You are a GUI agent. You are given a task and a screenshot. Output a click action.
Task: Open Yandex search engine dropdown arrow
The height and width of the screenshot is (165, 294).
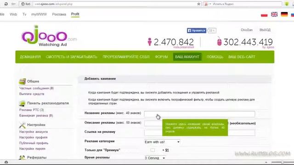click(x=210, y=4)
